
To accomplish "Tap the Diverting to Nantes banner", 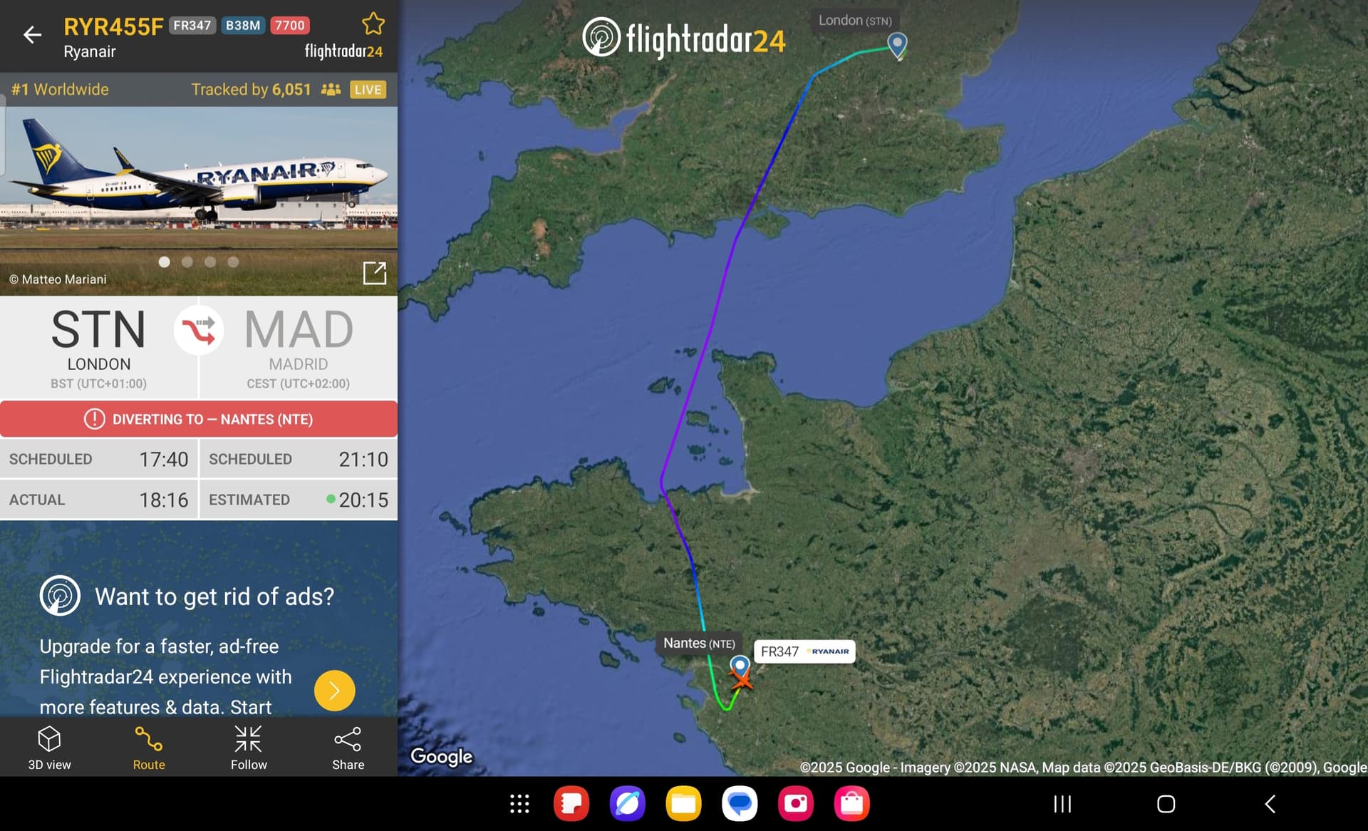I will (x=199, y=419).
